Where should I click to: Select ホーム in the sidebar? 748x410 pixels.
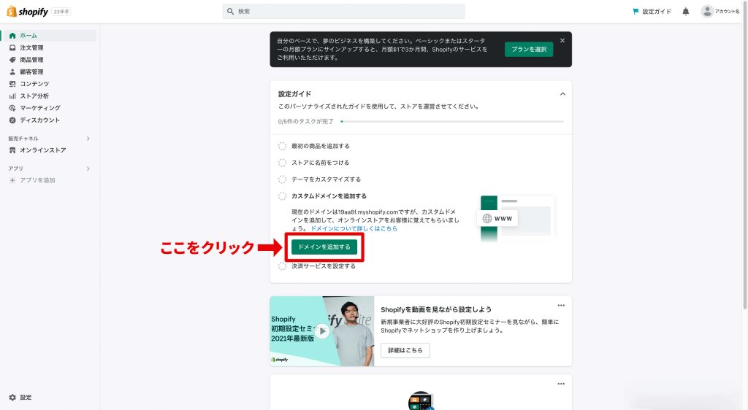coord(49,35)
